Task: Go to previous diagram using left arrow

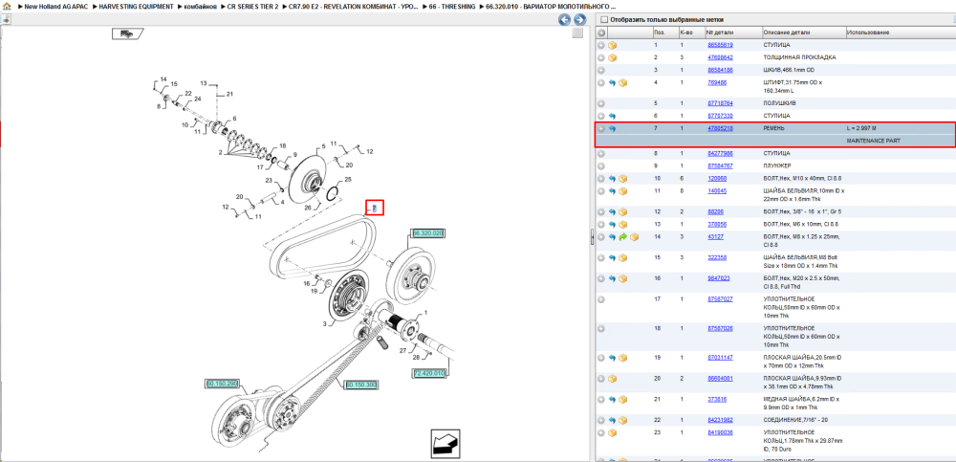Action: click(565, 20)
